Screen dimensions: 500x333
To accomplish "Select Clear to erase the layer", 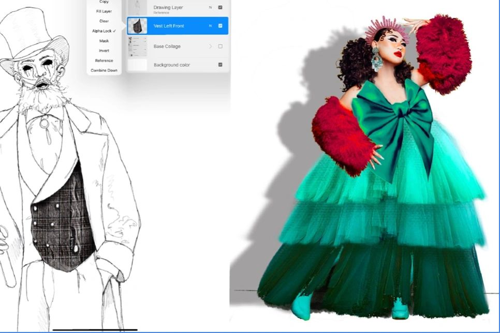I will [x=104, y=21].
